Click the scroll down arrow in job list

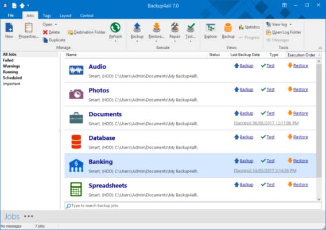click(319, 199)
